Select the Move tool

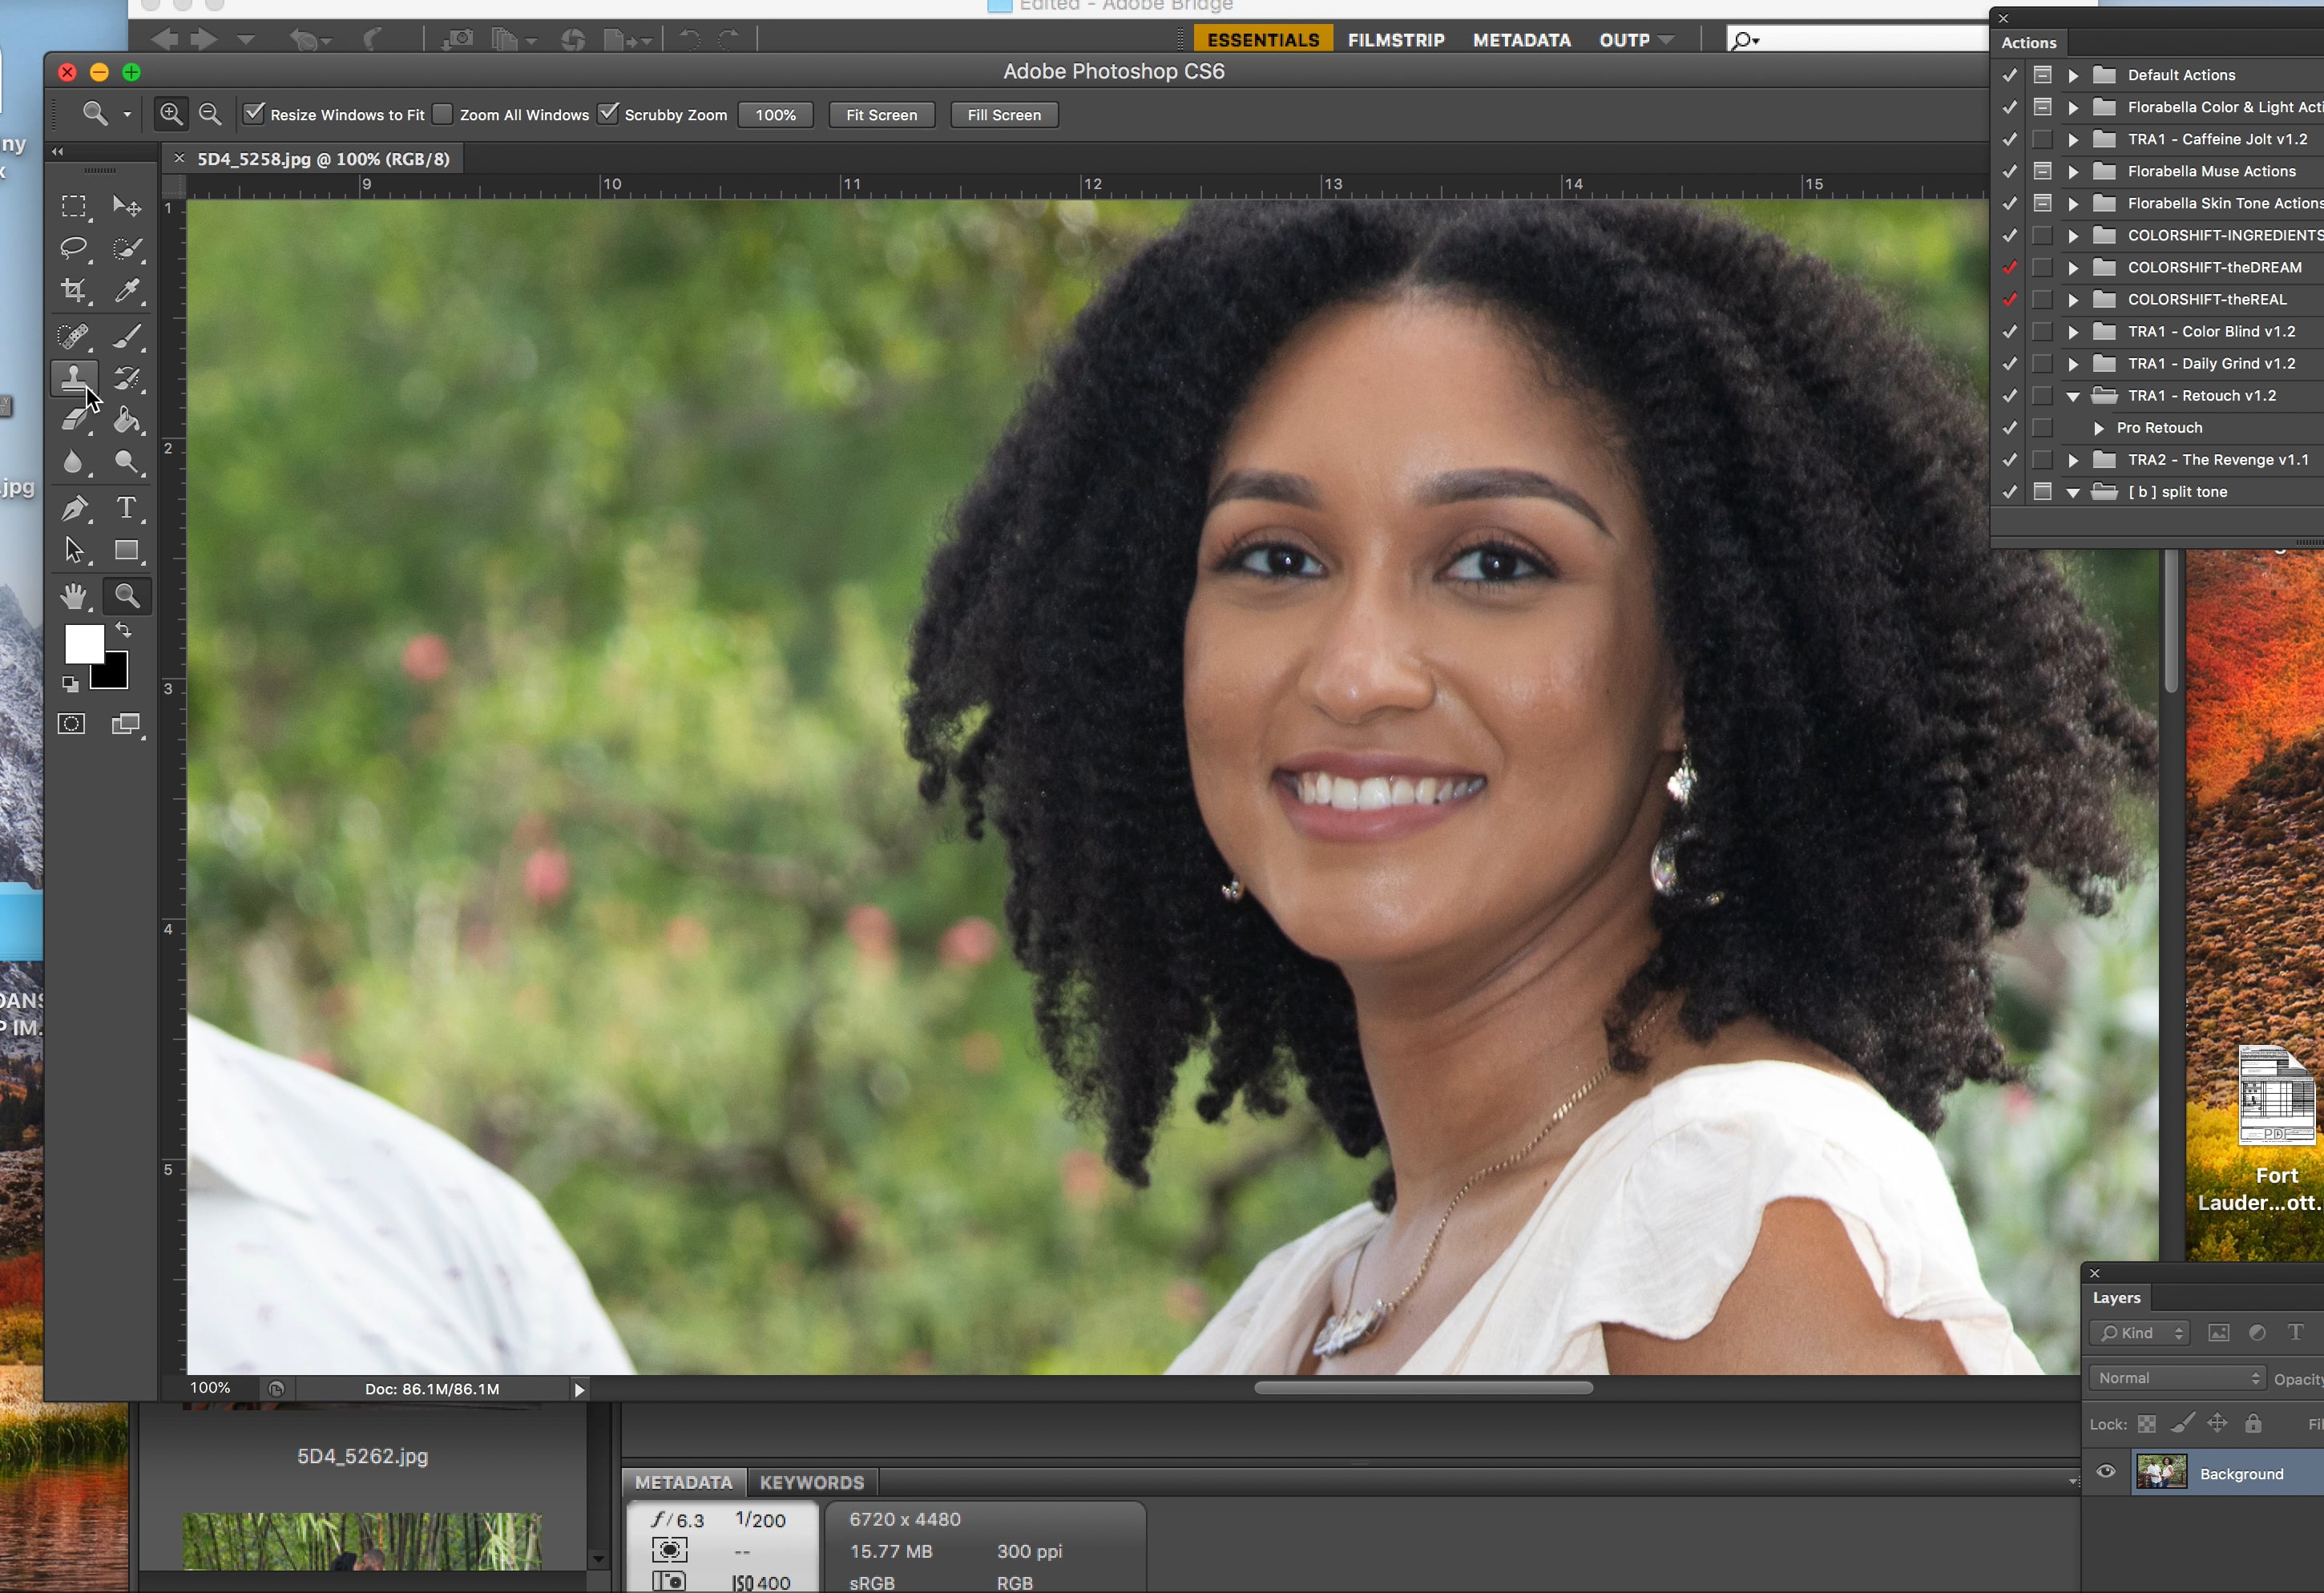click(127, 206)
